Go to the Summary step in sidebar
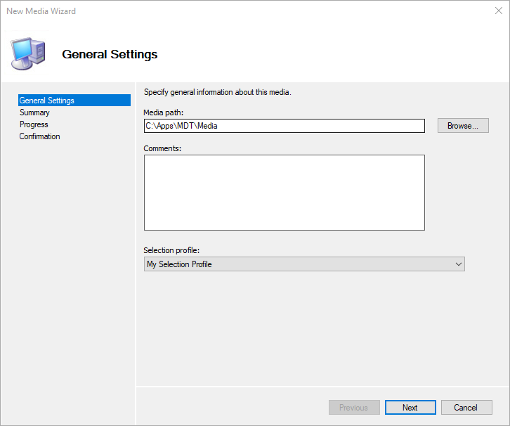Image resolution: width=510 pixels, height=426 pixels. pos(34,112)
